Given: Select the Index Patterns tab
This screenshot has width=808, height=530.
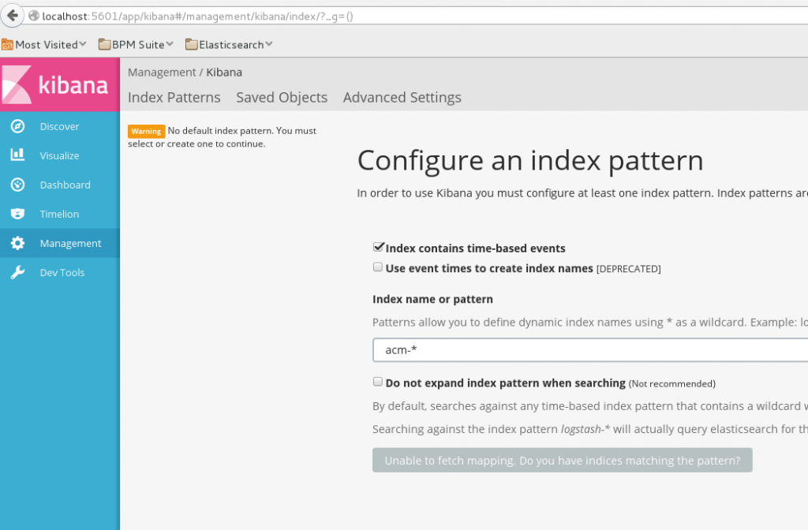Looking at the screenshot, I should [x=174, y=98].
